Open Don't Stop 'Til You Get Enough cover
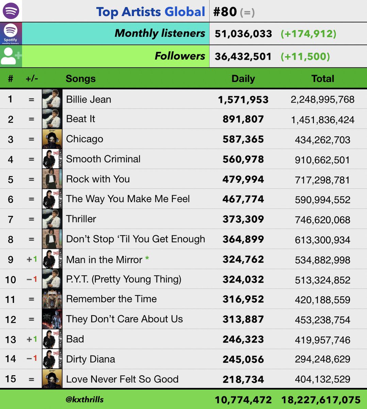 pyautogui.click(x=52, y=239)
